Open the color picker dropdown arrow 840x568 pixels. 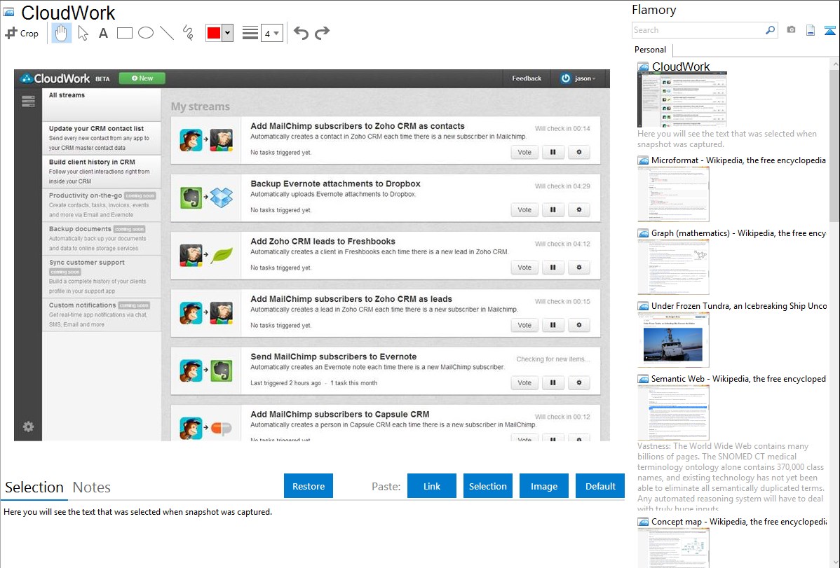click(x=227, y=33)
